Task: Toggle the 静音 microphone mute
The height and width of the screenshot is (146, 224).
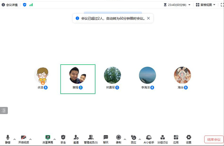Action: (x=8, y=138)
